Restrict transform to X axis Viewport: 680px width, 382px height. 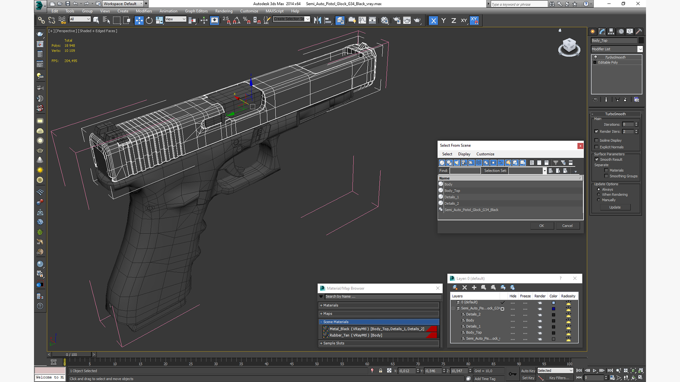pyautogui.click(x=433, y=21)
